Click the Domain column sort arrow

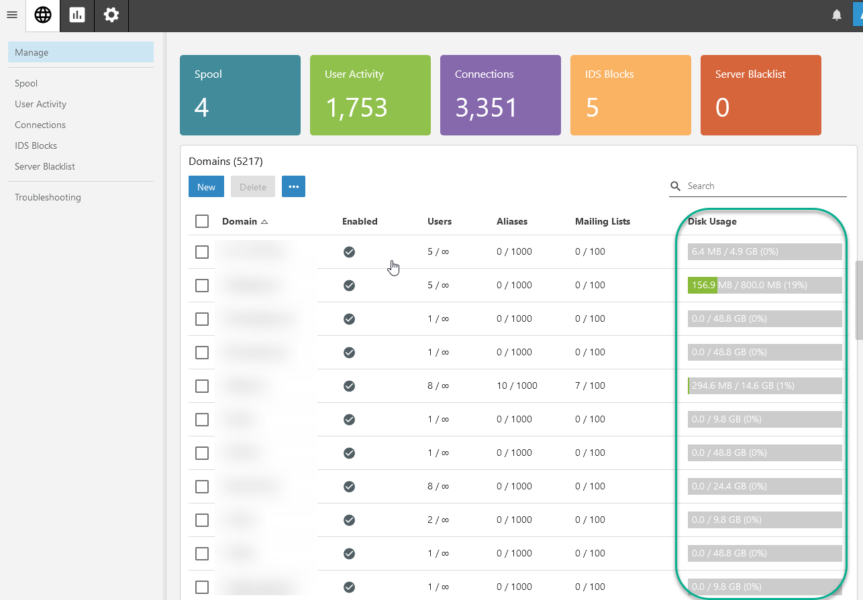[264, 222]
